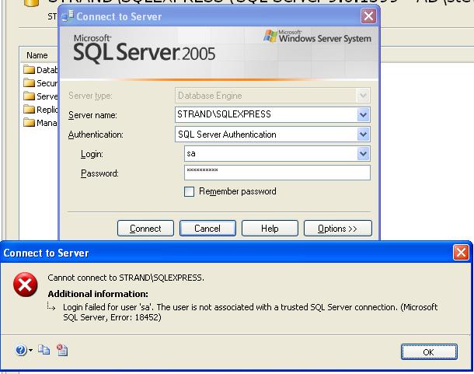Click the show technical details icon
This screenshot has width=474, height=374.
(x=62, y=350)
